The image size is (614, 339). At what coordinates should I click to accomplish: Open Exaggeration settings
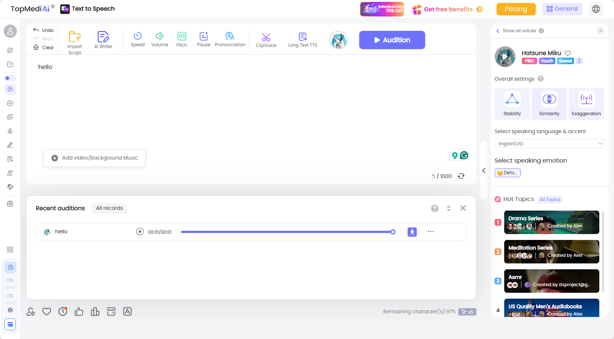(x=586, y=104)
